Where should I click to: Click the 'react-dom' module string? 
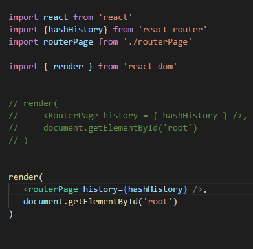point(150,67)
